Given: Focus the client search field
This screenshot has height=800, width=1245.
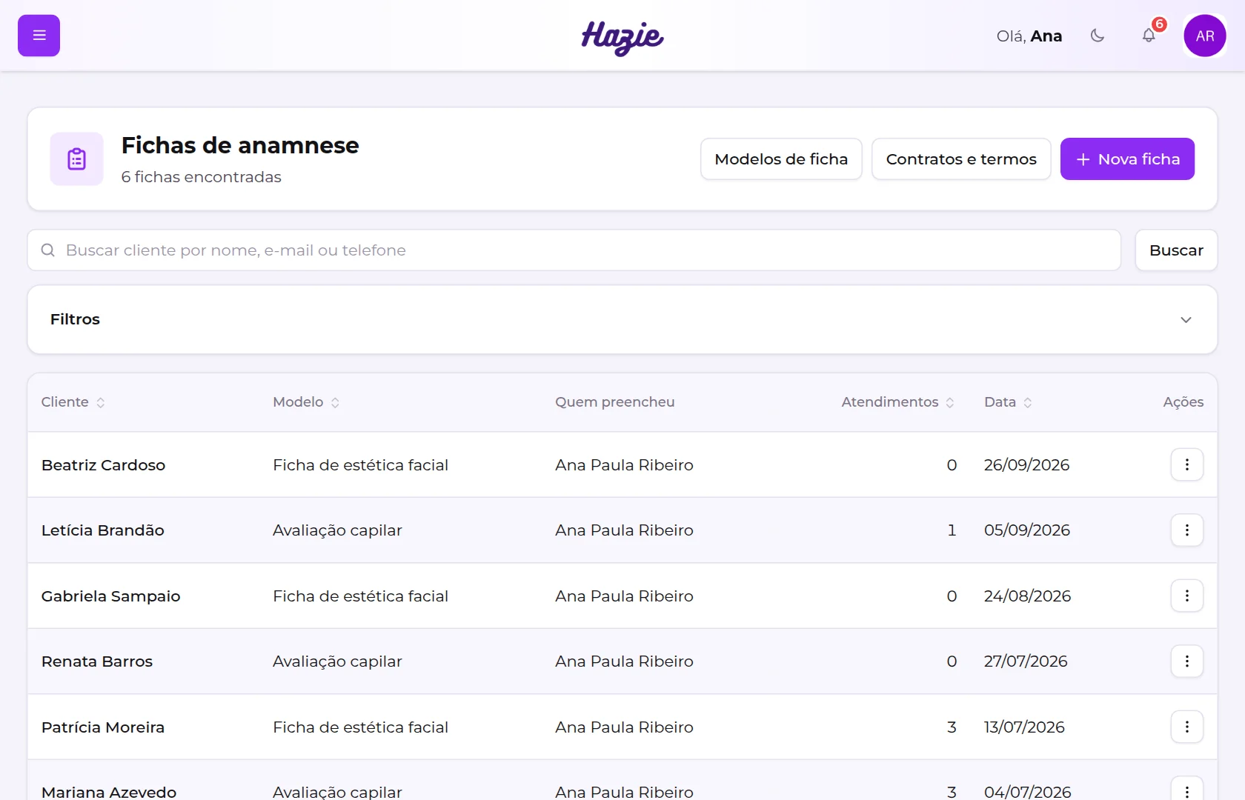Looking at the screenshot, I should tap(574, 250).
